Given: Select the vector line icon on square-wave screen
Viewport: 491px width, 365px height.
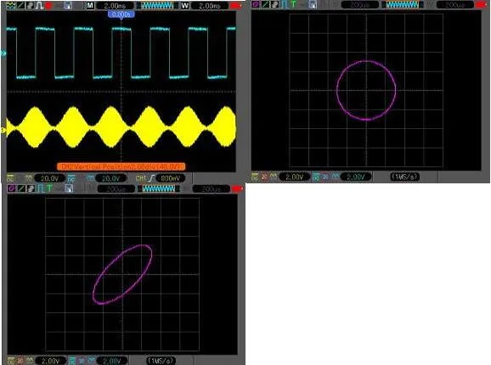Looking at the screenshot, I should coord(20,6).
